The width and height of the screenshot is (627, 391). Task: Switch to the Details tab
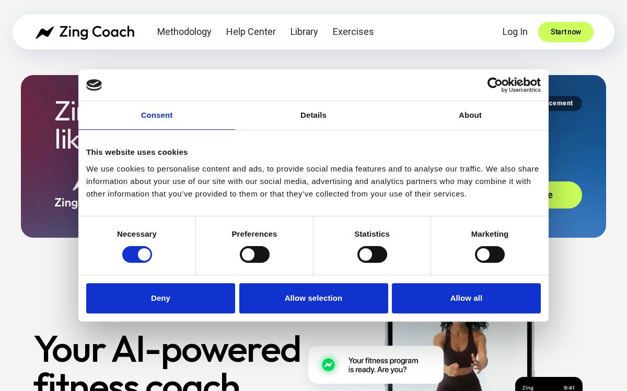[x=313, y=115]
